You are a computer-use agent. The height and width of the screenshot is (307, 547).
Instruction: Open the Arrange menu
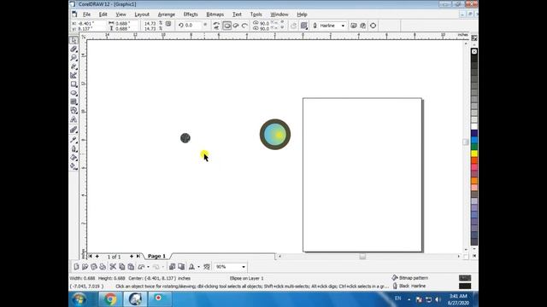[x=167, y=14]
